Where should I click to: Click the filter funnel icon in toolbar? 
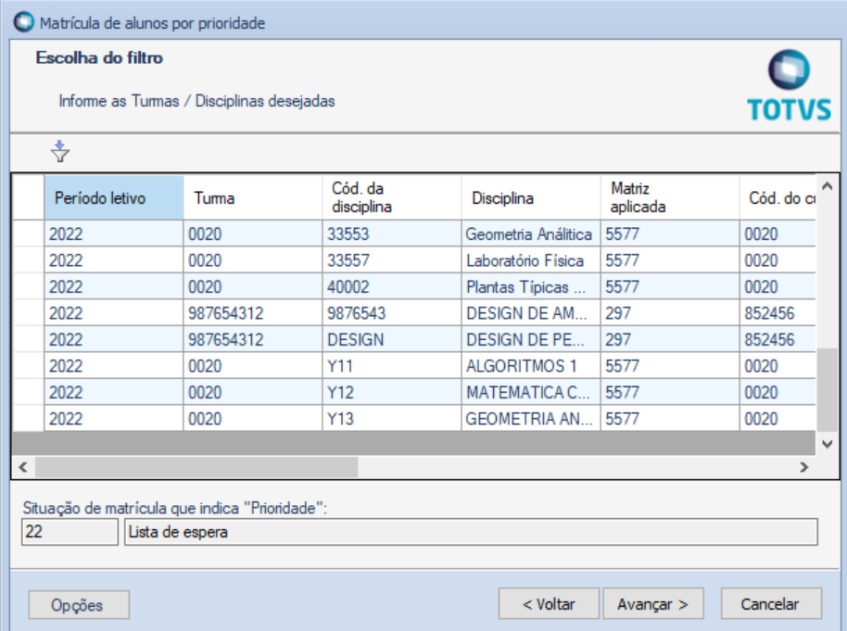(60, 151)
